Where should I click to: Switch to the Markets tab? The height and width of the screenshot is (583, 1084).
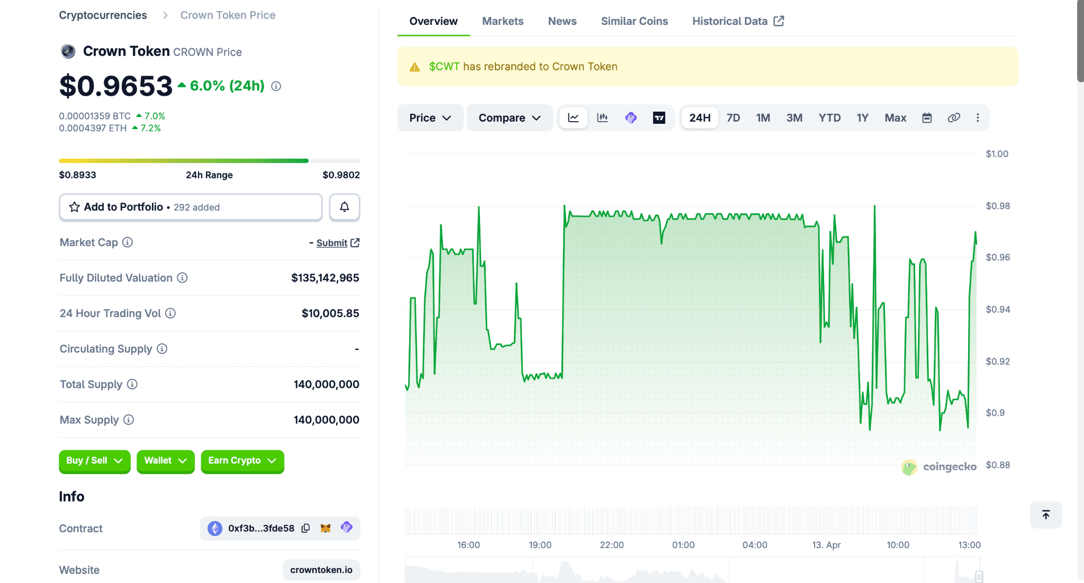502,21
